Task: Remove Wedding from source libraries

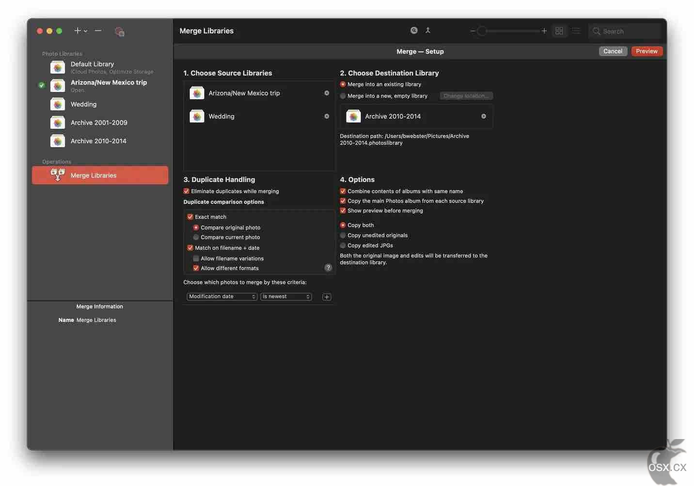Action: tap(327, 116)
